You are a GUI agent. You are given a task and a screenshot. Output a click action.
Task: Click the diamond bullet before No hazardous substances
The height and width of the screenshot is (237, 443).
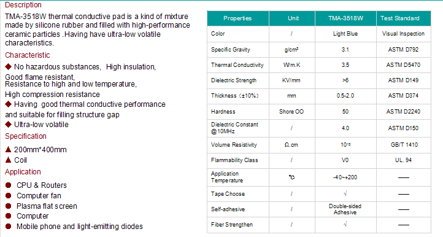[8, 66]
